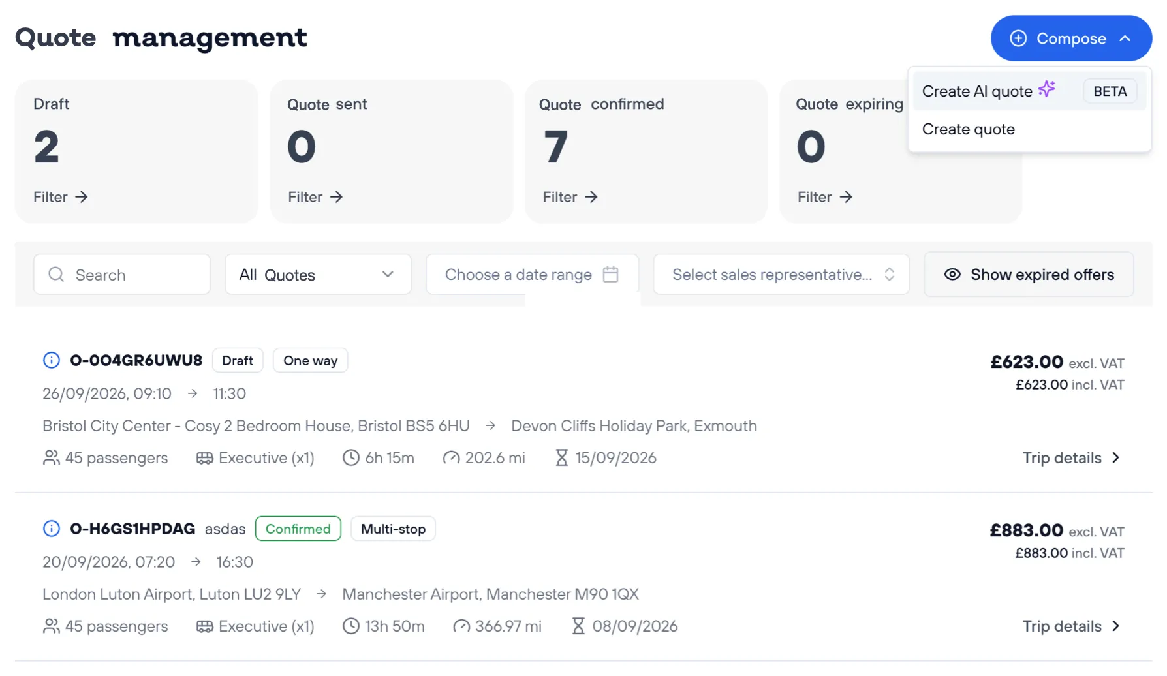Click clock icon beside 13h 50m
Viewport: 1167px width, 676px height.
coord(351,626)
